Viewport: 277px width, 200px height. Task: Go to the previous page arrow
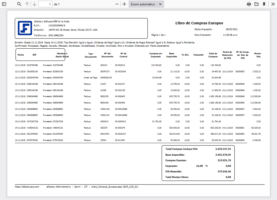[27, 4]
